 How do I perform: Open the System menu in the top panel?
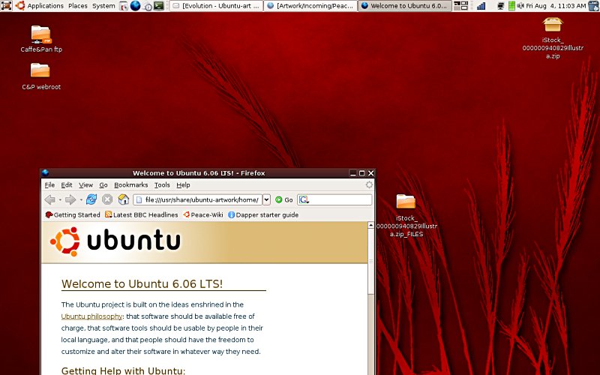pyautogui.click(x=103, y=6)
